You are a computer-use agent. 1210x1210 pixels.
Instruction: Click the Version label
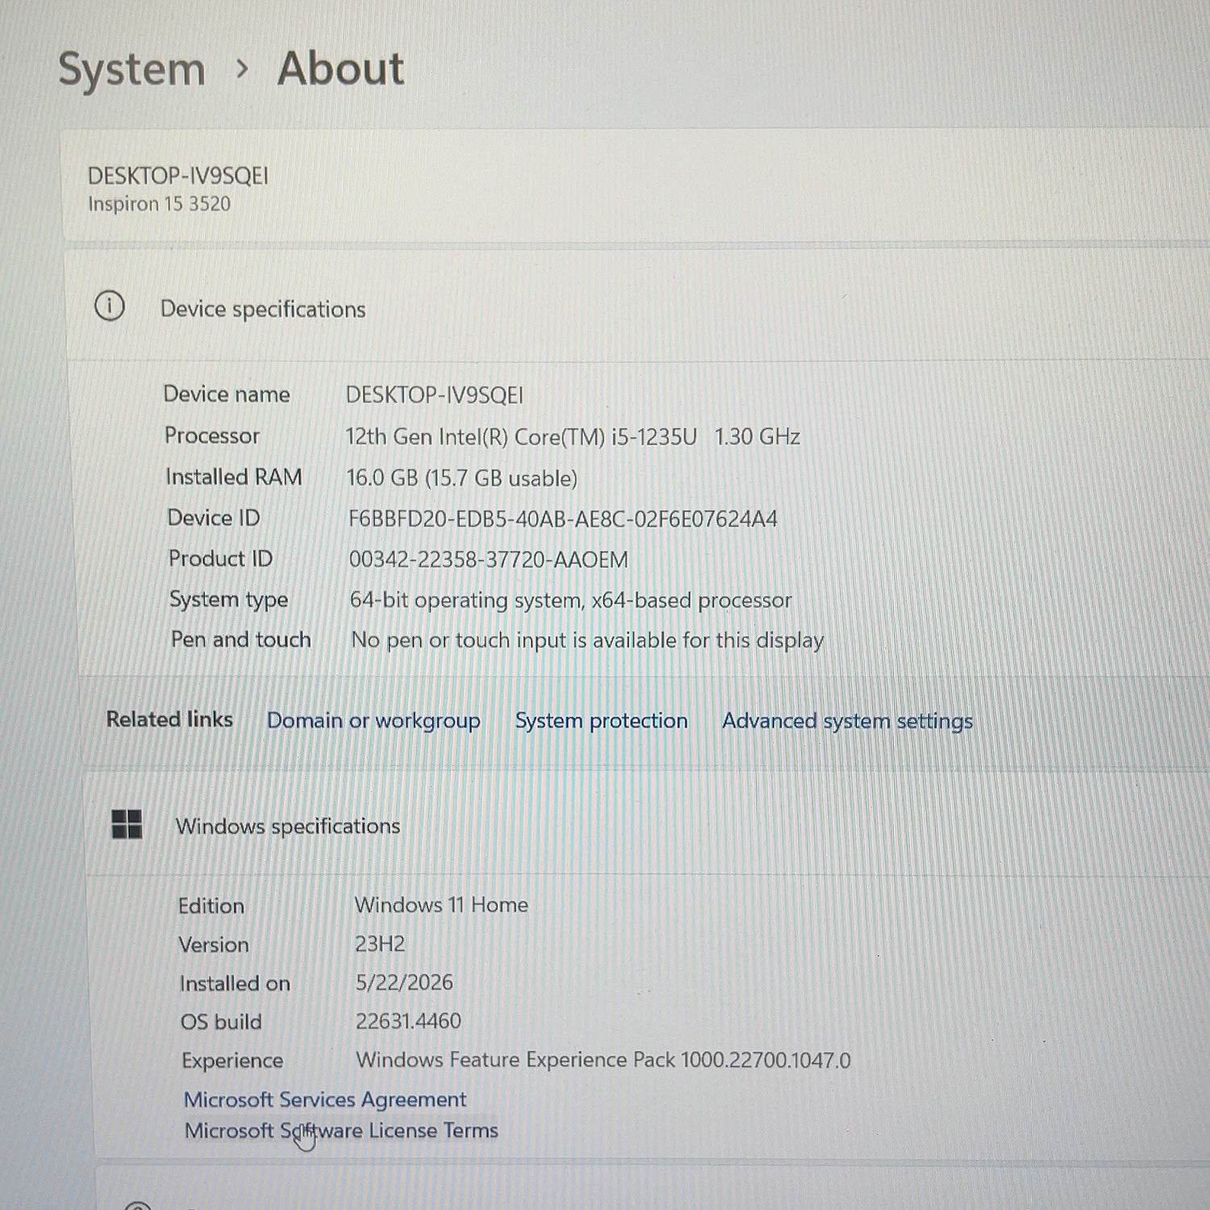click(213, 944)
